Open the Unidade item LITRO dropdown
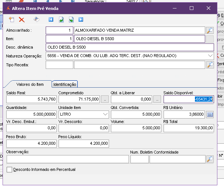 point(105,114)
